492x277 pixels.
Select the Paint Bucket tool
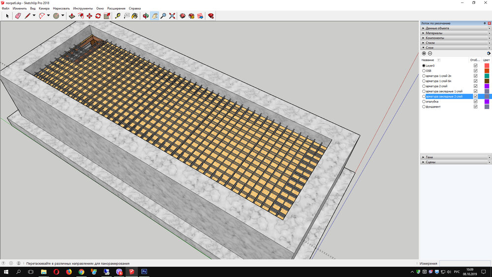click(x=135, y=16)
